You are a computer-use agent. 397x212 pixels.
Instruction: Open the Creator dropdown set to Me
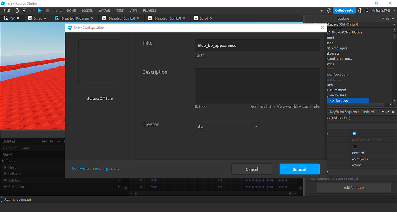pyautogui.click(x=227, y=126)
